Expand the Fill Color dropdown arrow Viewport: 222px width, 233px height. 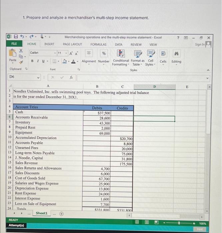coord(69,61)
